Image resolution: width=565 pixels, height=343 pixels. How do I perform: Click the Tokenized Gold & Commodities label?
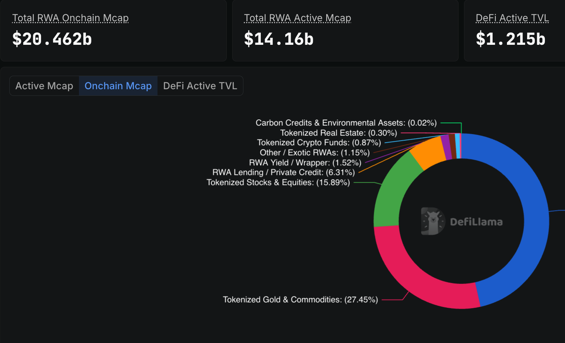click(x=300, y=300)
